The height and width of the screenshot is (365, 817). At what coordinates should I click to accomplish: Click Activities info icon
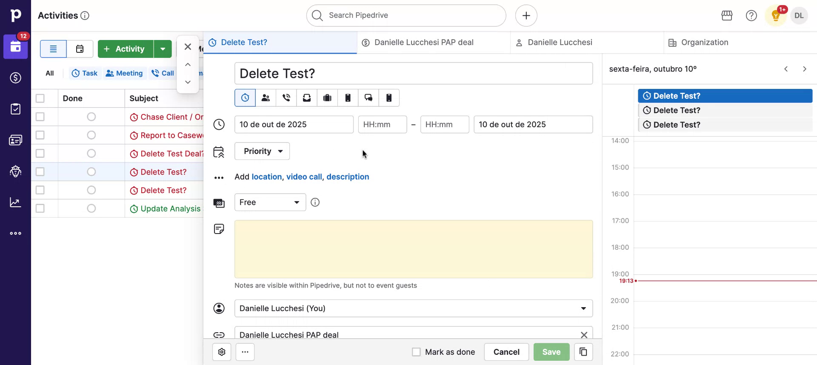point(85,16)
